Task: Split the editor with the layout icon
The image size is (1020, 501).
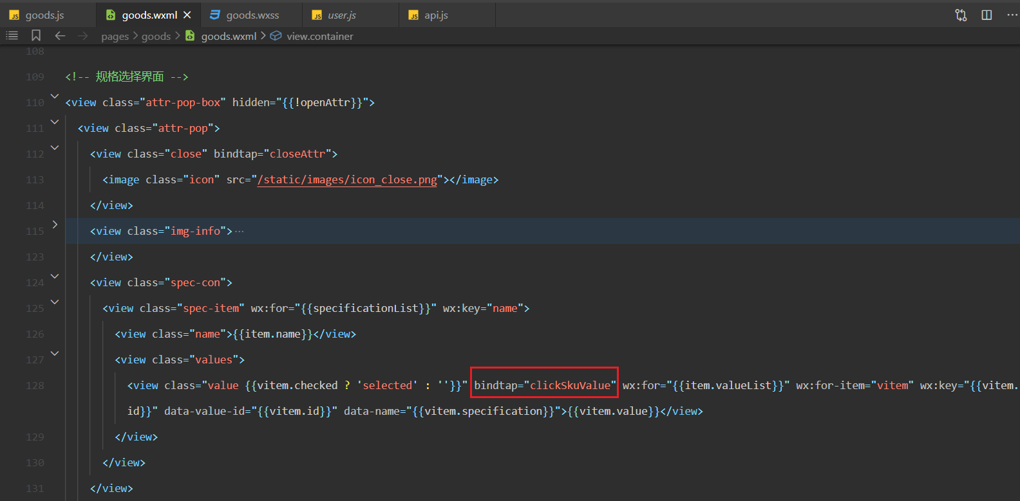Action: pyautogui.click(x=987, y=15)
